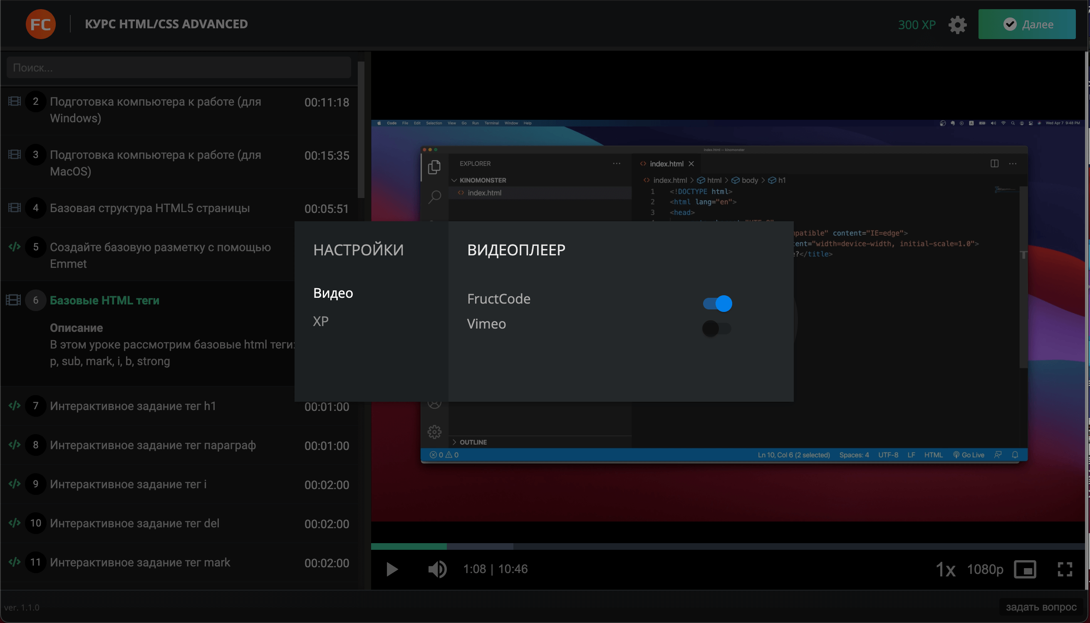This screenshot has height=623, width=1090.
Task: Click the notifications bell in status bar
Action: (x=1015, y=455)
